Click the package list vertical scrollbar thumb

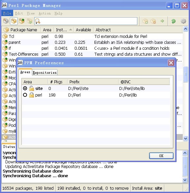tap(185, 74)
